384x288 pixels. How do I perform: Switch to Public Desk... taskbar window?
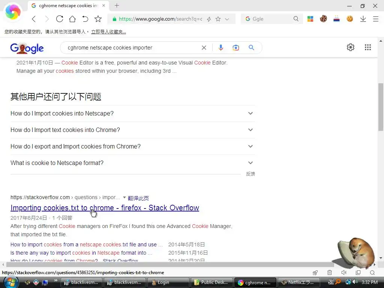[x=211, y=282]
